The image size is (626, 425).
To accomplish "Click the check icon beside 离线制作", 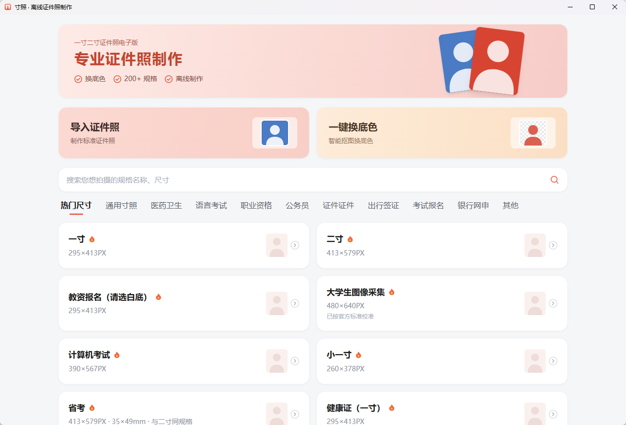I will [x=169, y=79].
